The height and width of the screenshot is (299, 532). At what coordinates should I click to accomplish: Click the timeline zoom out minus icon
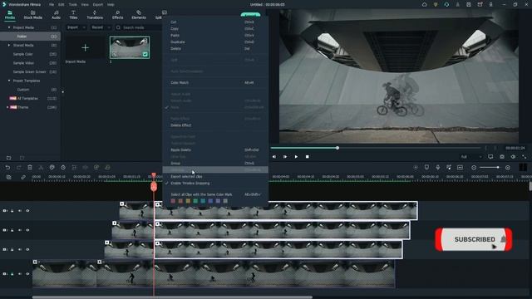coord(474,168)
